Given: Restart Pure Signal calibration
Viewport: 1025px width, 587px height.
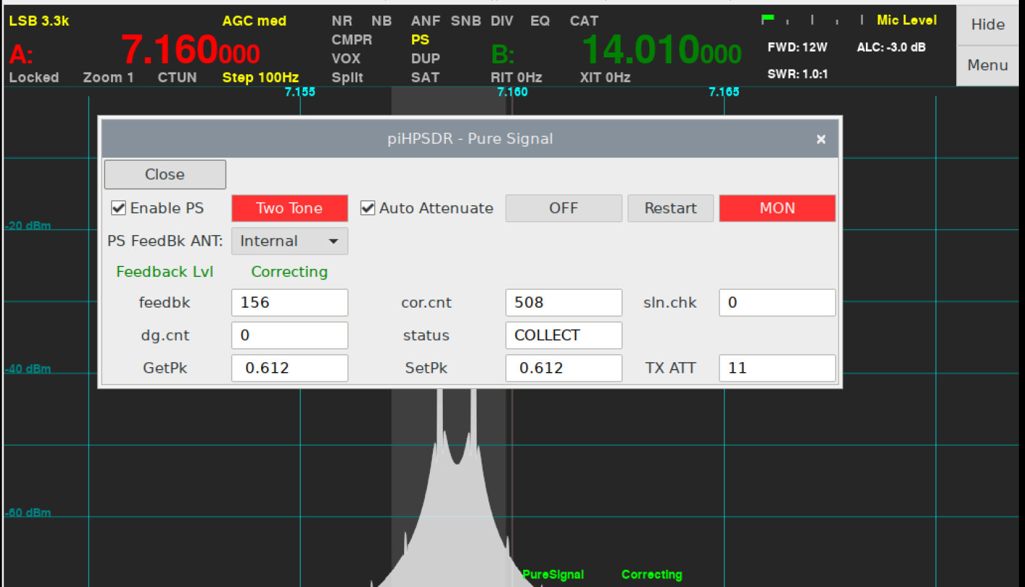Looking at the screenshot, I should tap(670, 208).
